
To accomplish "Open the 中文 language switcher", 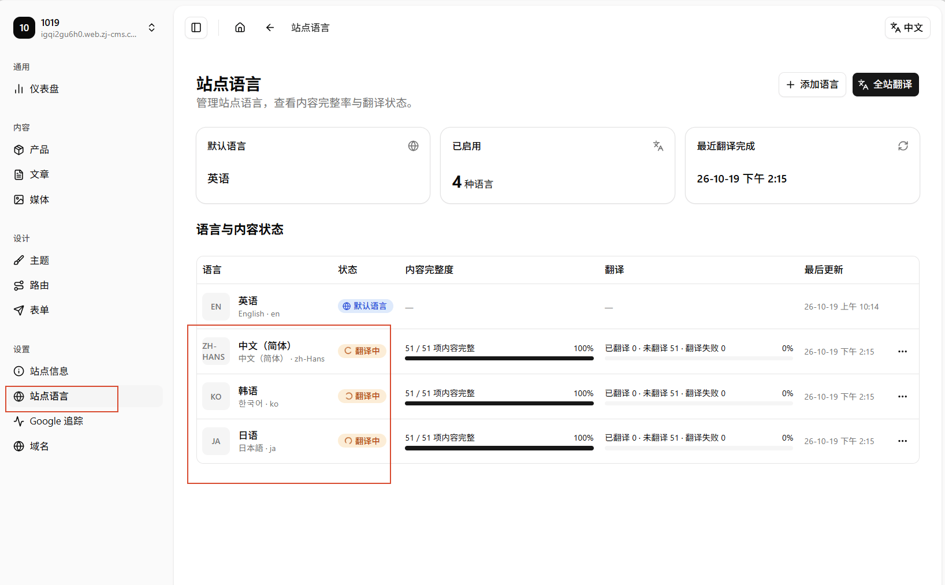I will 907,28.
